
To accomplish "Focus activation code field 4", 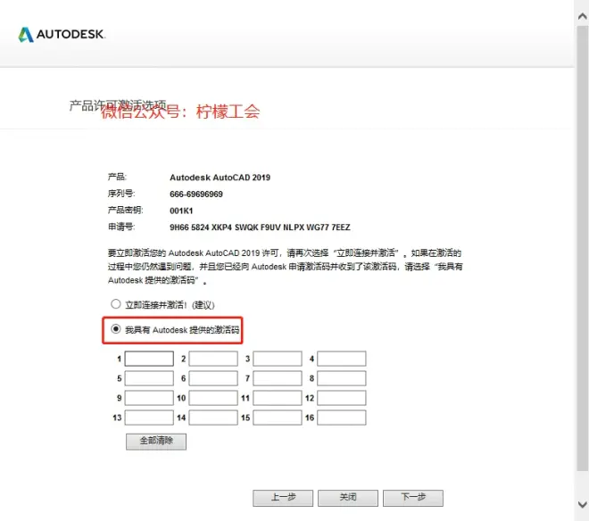I will (x=342, y=359).
